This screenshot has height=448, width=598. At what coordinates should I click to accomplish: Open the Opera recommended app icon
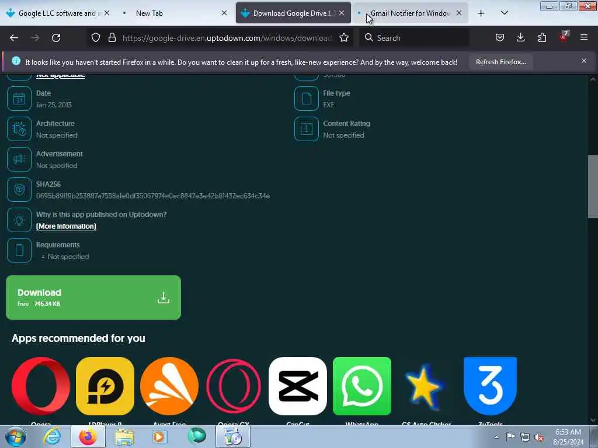coord(41,386)
